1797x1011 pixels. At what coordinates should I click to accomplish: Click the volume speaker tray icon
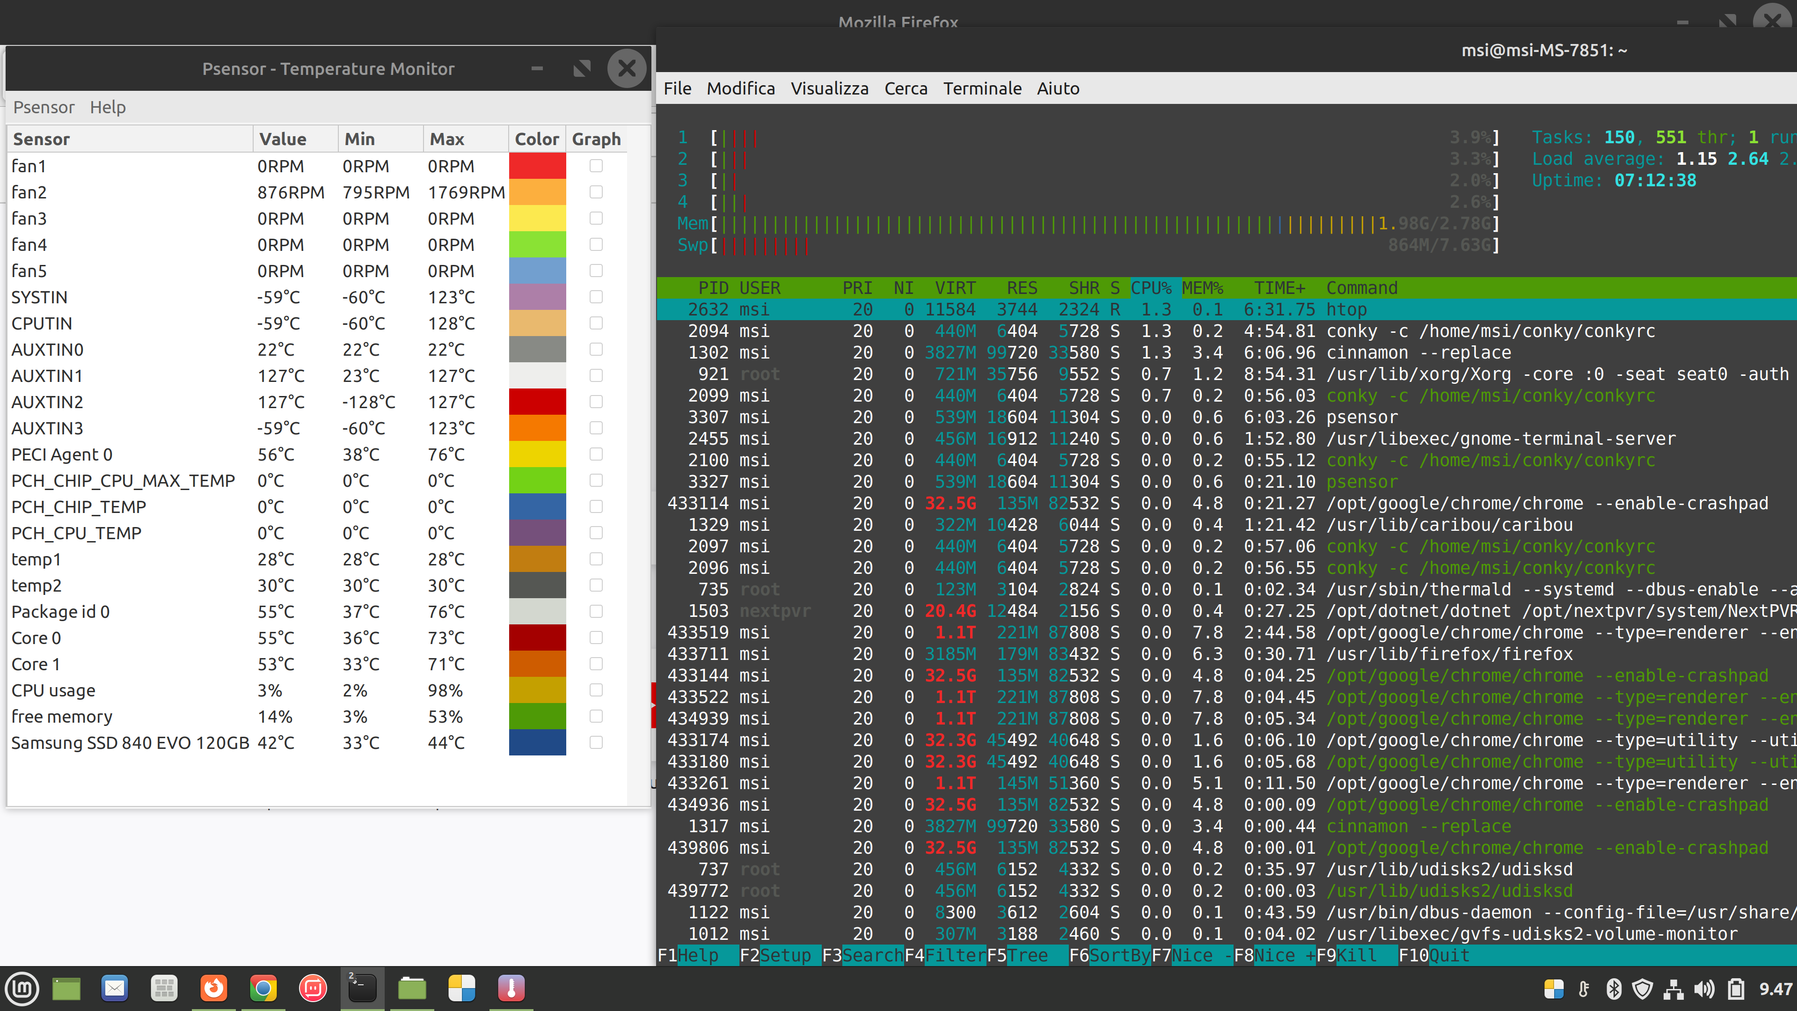pyautogui.click(x=1704, y=989)
